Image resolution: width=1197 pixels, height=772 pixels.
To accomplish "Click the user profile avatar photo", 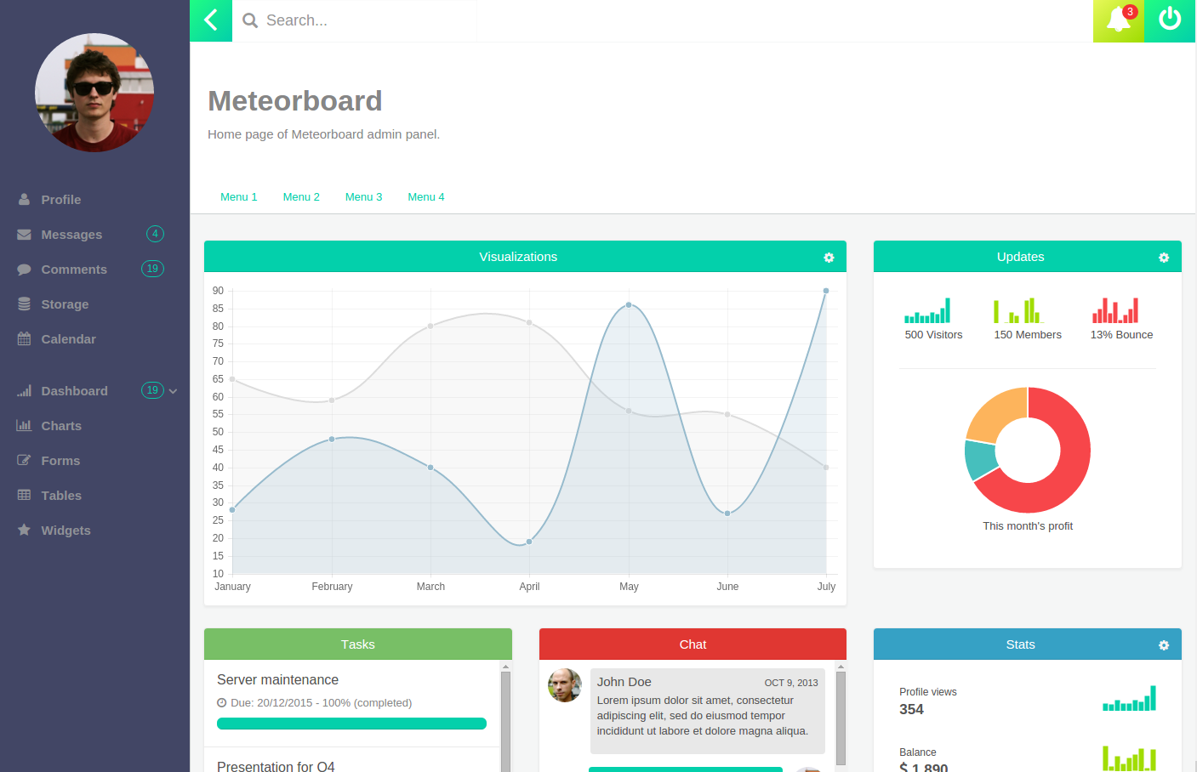I will coord(94,93).
